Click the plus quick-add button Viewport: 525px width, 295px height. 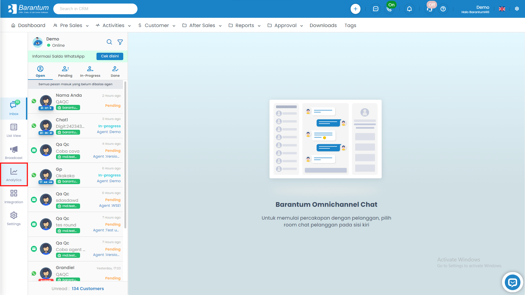point(355,9)
